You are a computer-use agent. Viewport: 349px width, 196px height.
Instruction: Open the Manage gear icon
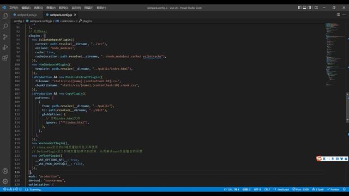[5, 181]
